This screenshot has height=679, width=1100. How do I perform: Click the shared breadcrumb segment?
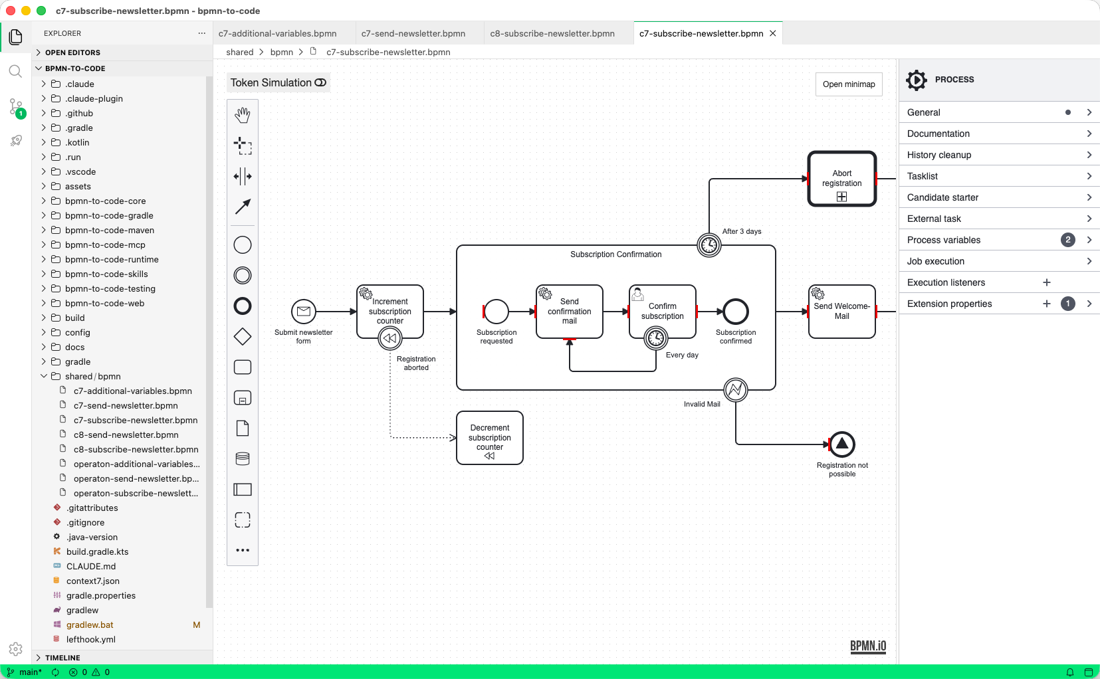240,52
